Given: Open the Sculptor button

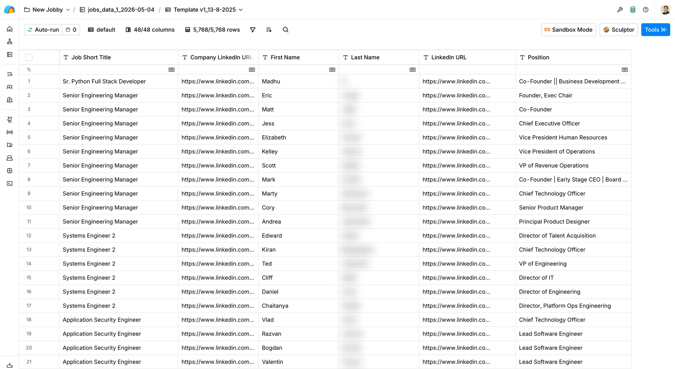Looking at the screenshot, I should [x=619, y=30].
